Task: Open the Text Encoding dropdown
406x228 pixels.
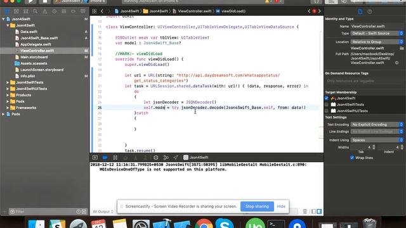Action: tap(377, 125)
